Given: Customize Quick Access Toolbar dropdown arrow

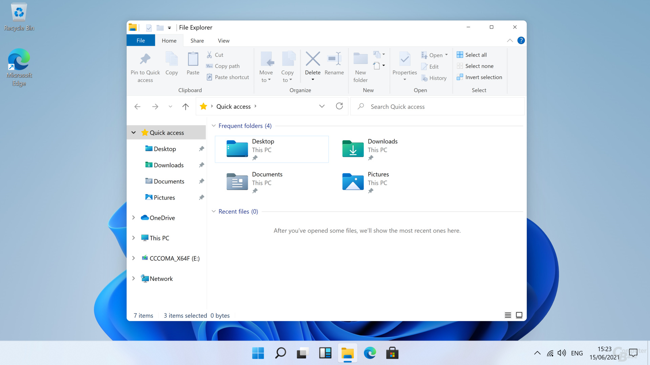Looking at the screenshot, I should coord(169,28).
